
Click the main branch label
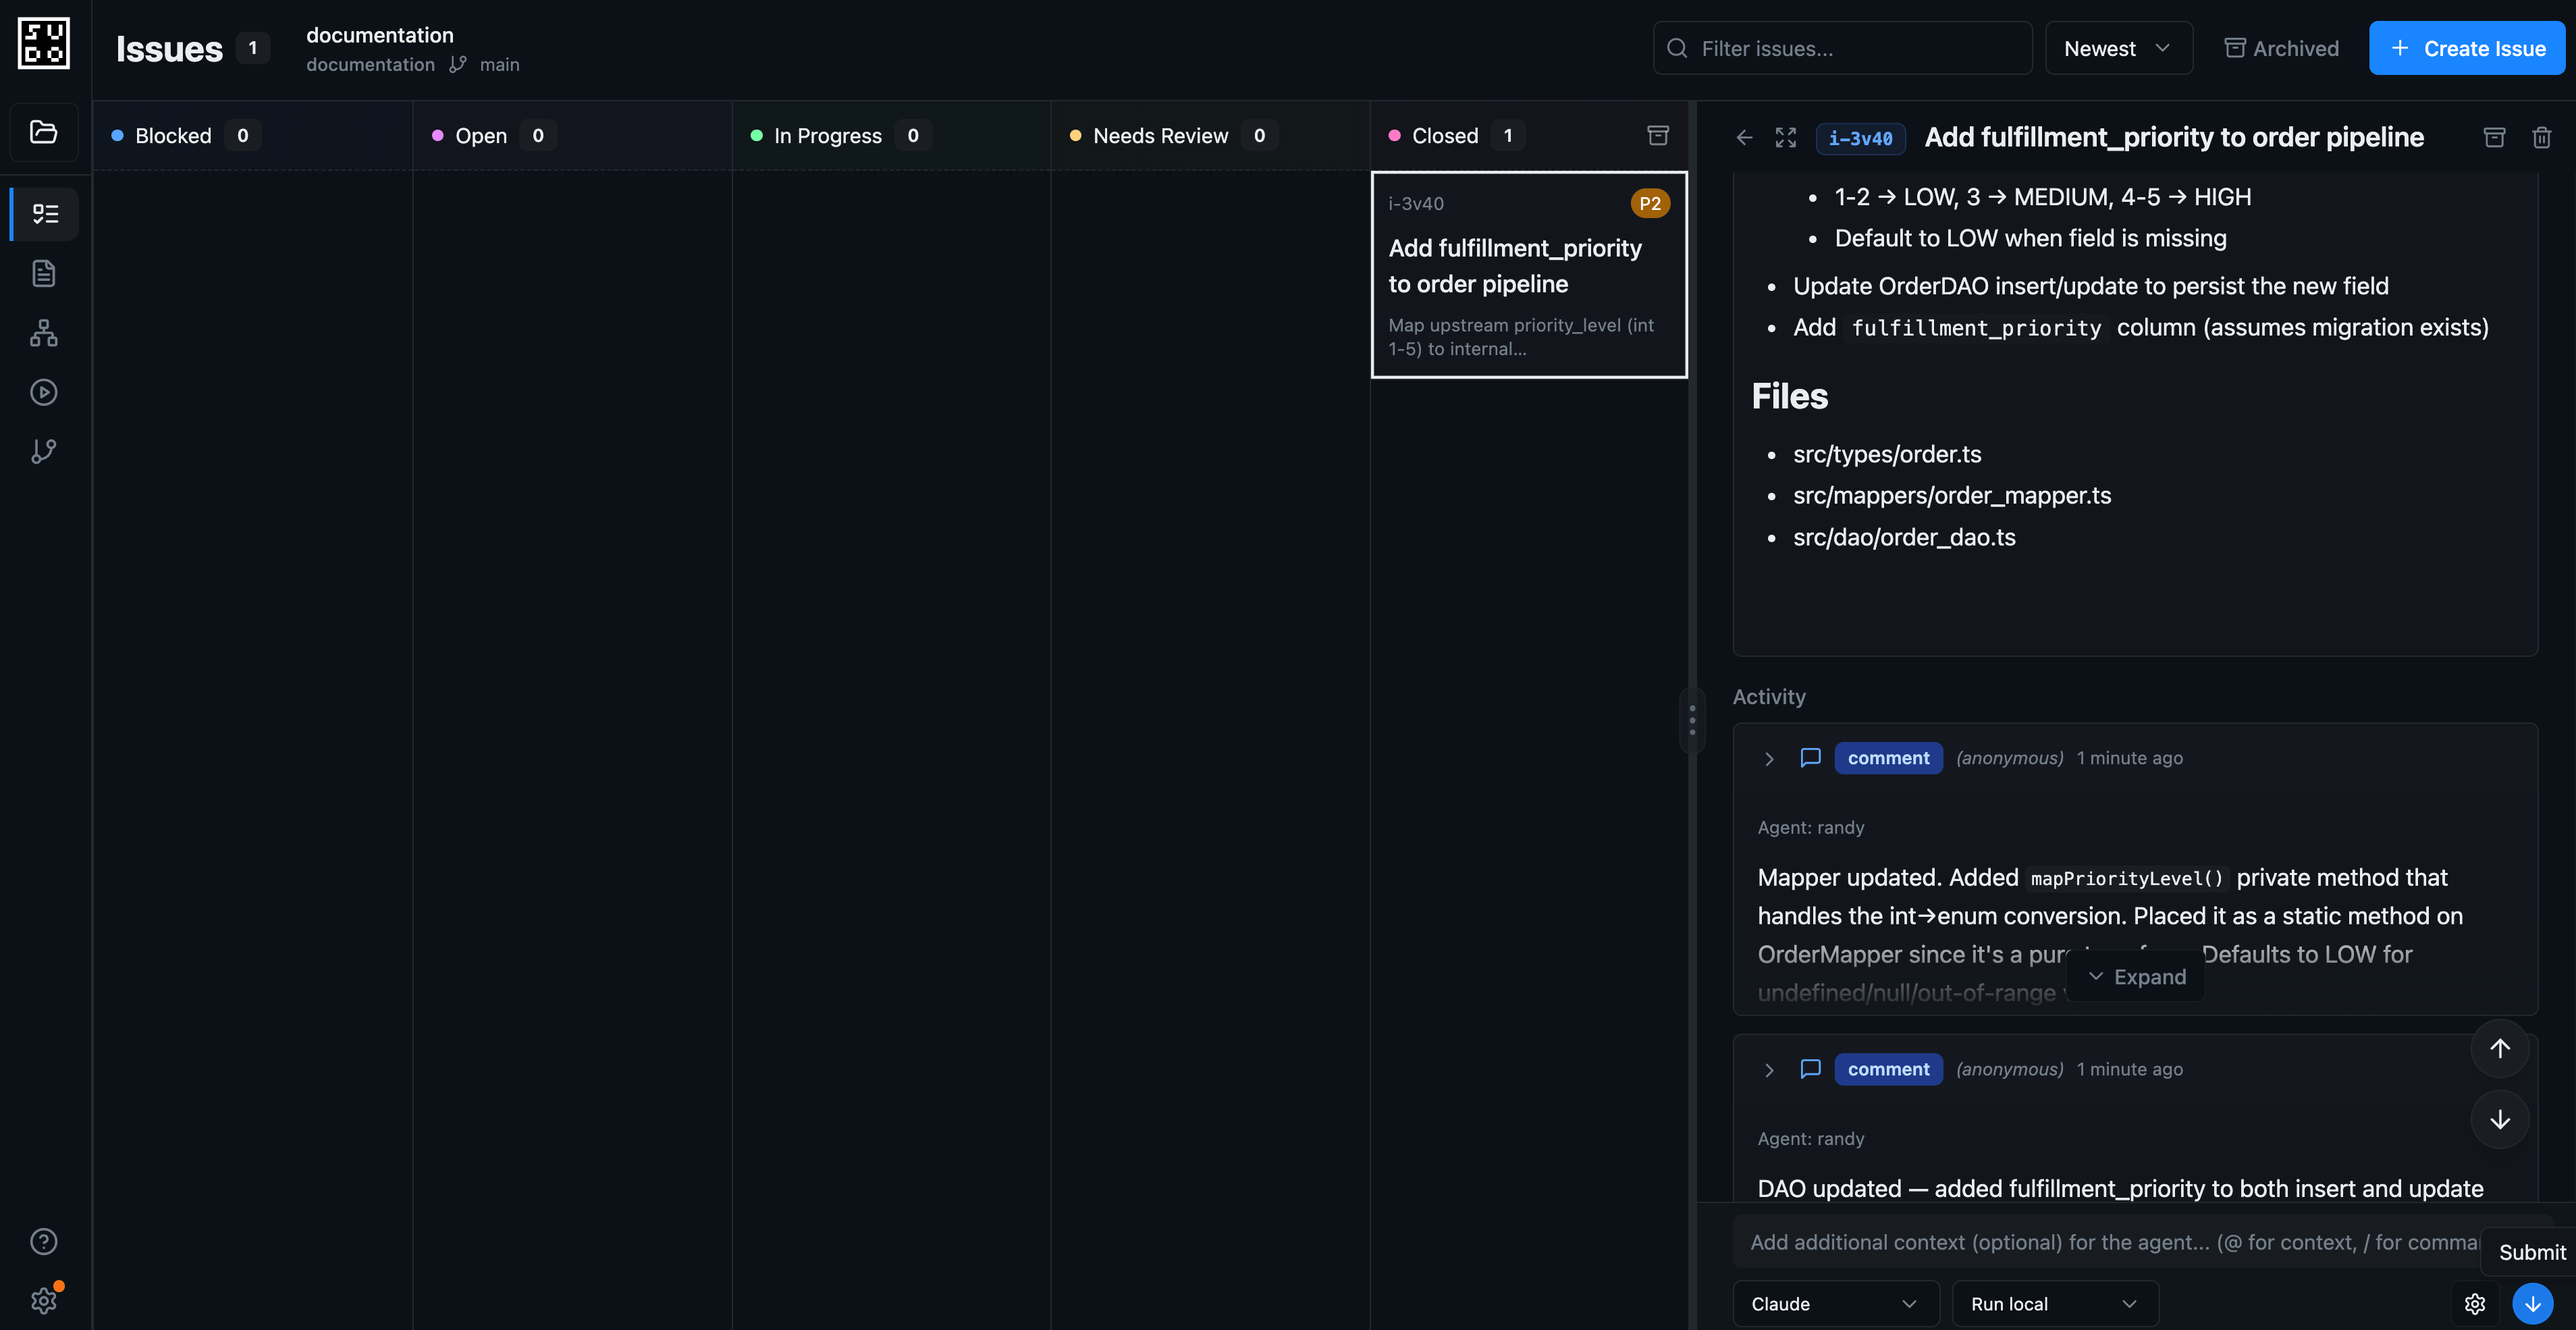[499, 64]
